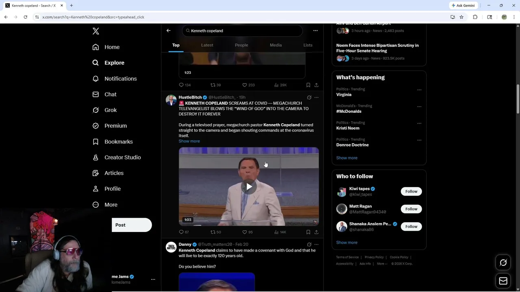Screen dimensions: 520x292
Task: Open the floating Messages envelope button
Action: [503, 281]
